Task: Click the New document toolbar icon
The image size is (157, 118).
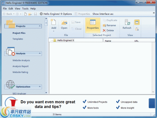Action: [x=25, y=14]
